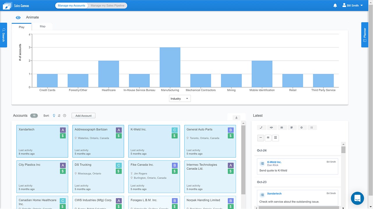The width and height of the screenshot is (373, 209).
Task: Open the Fike Canada Inc. account card
Action: (x=154, y=177)
